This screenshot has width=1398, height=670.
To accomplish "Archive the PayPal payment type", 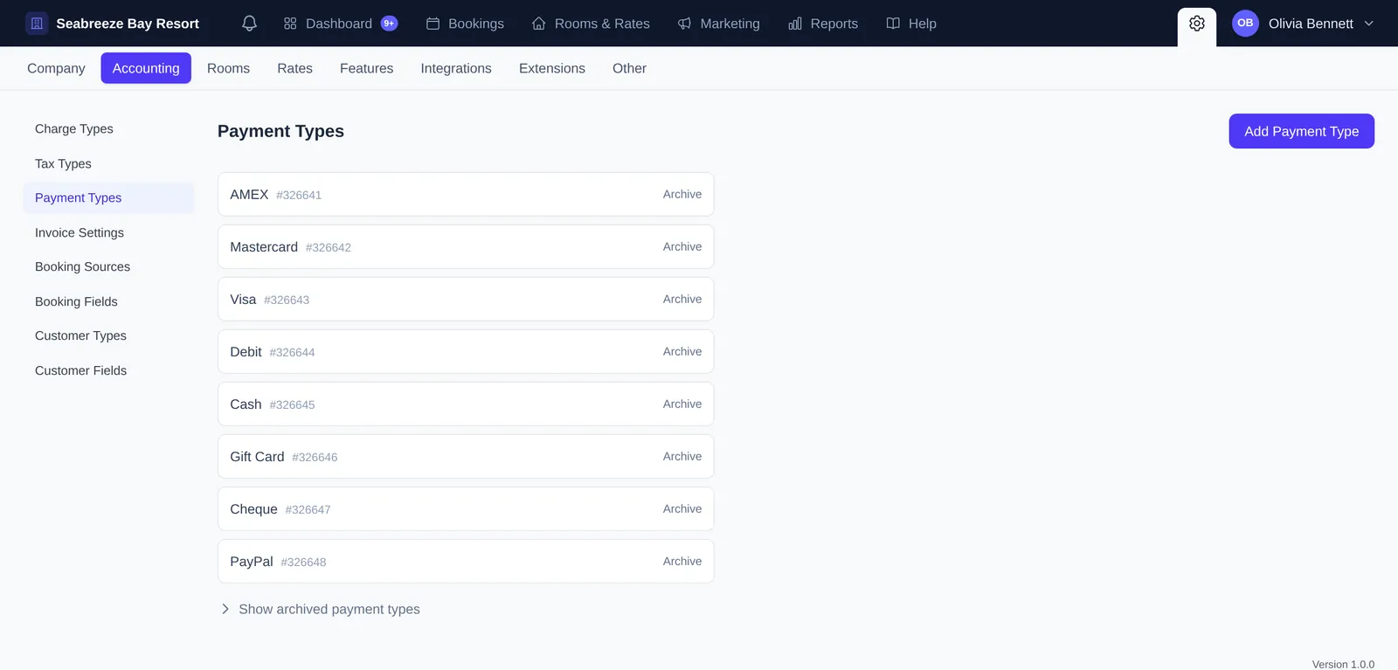I will [682, 561].
